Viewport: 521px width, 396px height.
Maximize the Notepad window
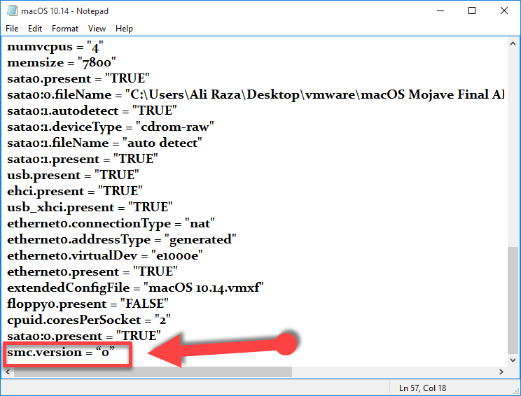(472, 10)
